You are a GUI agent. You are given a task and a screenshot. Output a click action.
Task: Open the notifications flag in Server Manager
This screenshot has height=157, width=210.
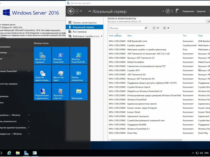coord(177,11)
